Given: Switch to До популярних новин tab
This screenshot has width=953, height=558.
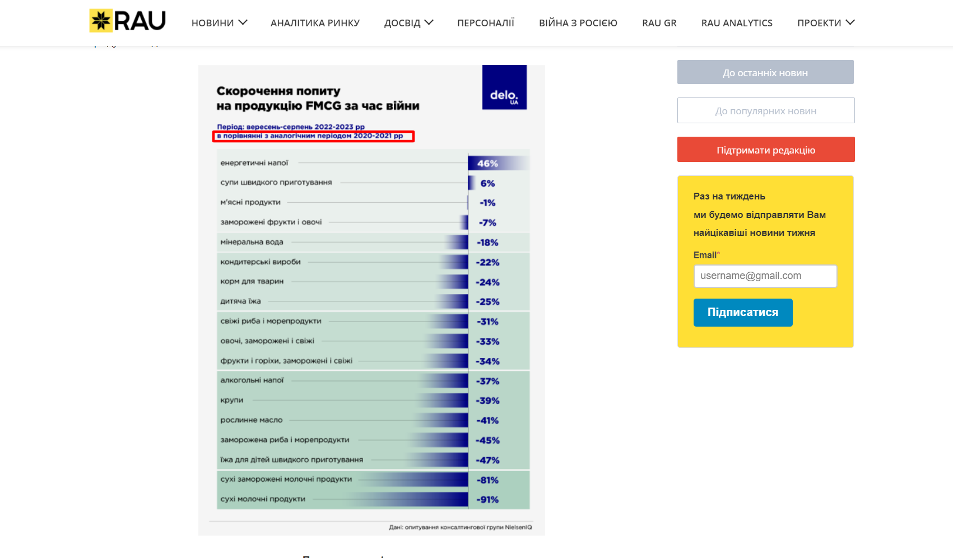Looking at the screenshot, I should coord(765,110).
